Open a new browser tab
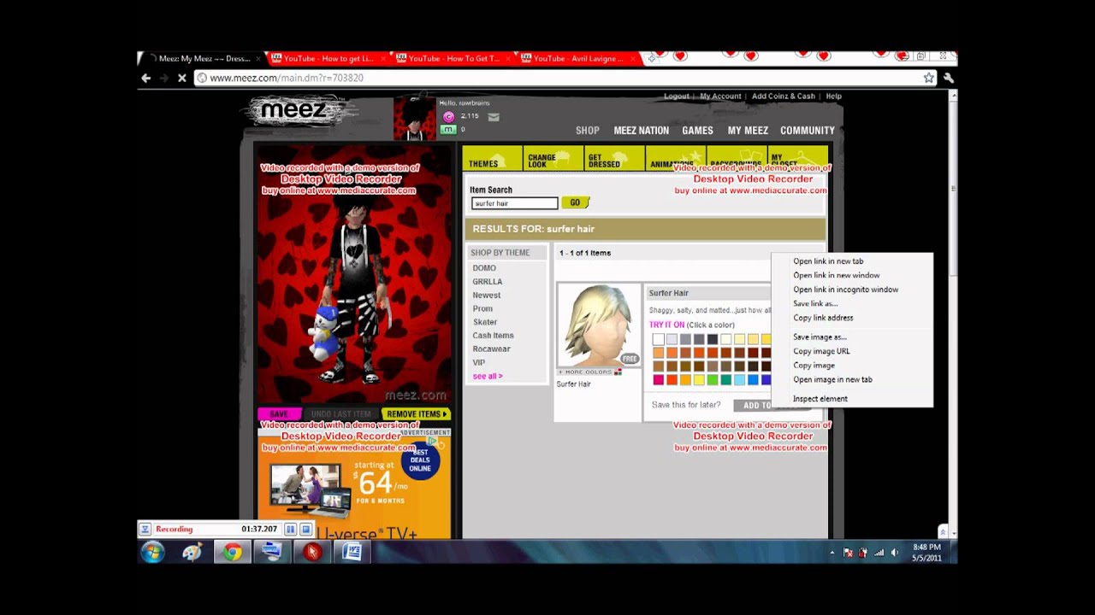 [x=654, y=58]
